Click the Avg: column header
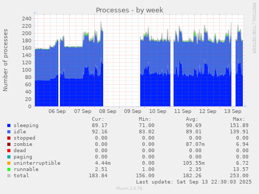 click(192, 119)
